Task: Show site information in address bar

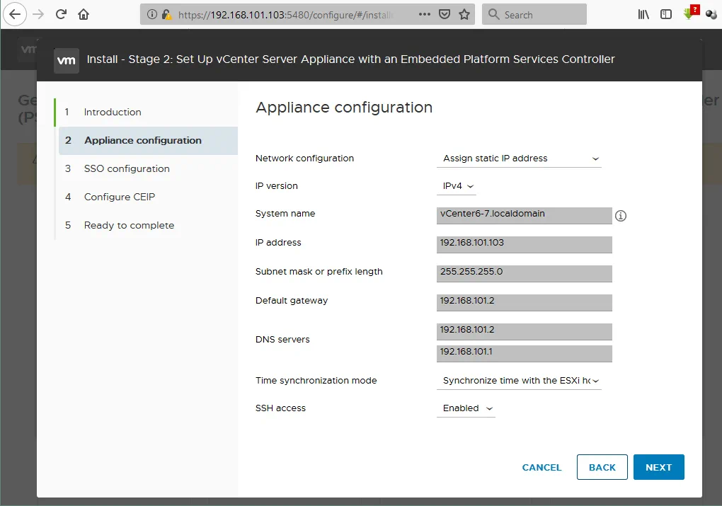Action: click(152, 14)
